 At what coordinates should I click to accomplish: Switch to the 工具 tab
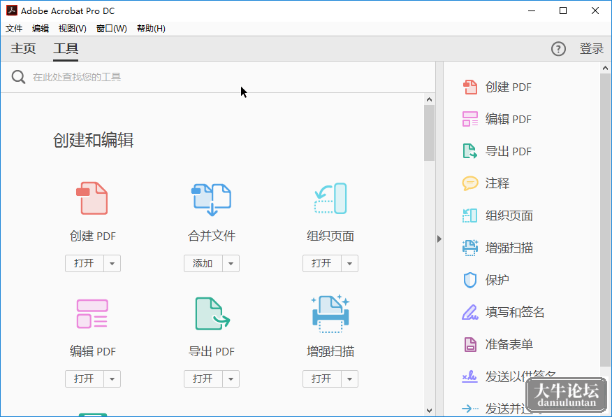click(66, 48)
